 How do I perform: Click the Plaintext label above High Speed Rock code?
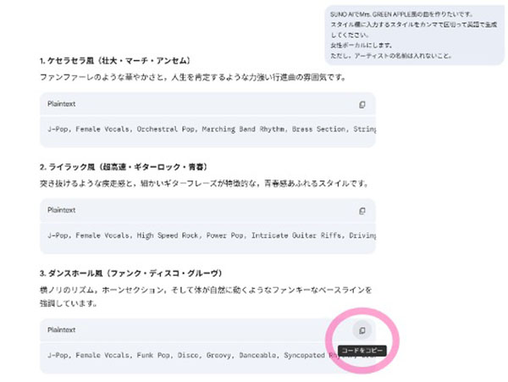(62, 211)
